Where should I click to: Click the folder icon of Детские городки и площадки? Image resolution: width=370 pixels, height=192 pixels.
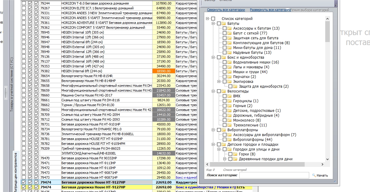(x=224, y=145)
